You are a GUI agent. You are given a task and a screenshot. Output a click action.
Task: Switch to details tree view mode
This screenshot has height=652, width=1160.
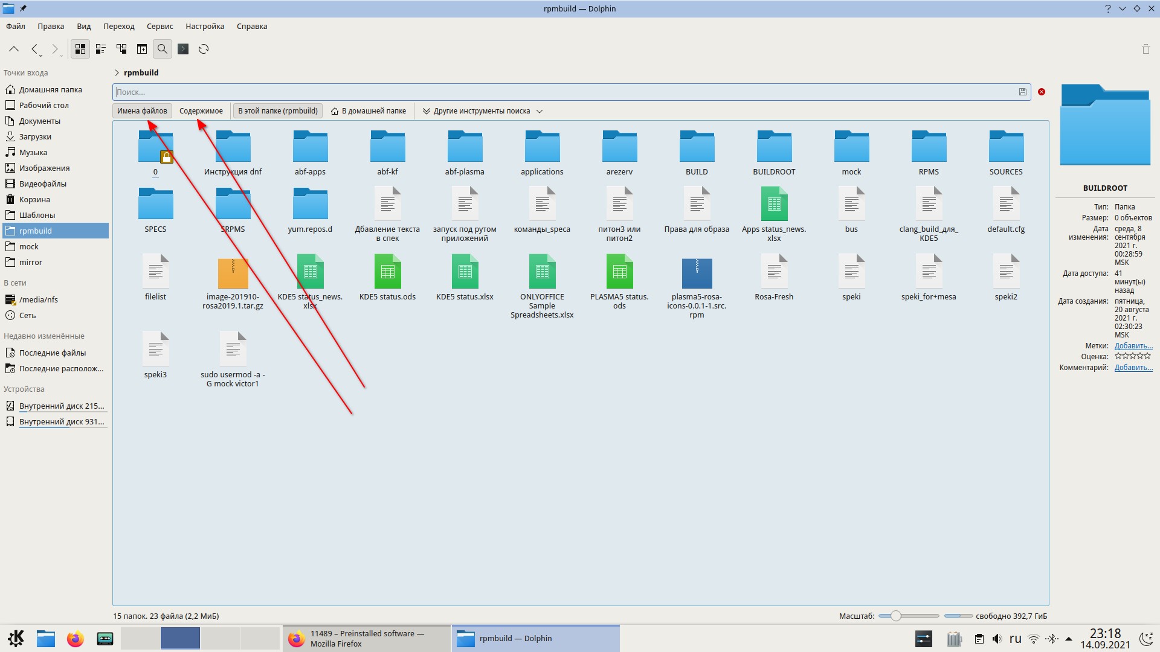pos(121,49)
